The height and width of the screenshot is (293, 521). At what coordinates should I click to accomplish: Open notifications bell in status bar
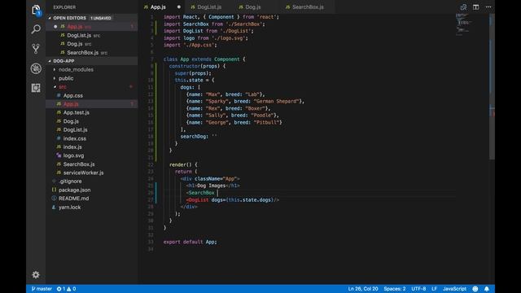487,289
